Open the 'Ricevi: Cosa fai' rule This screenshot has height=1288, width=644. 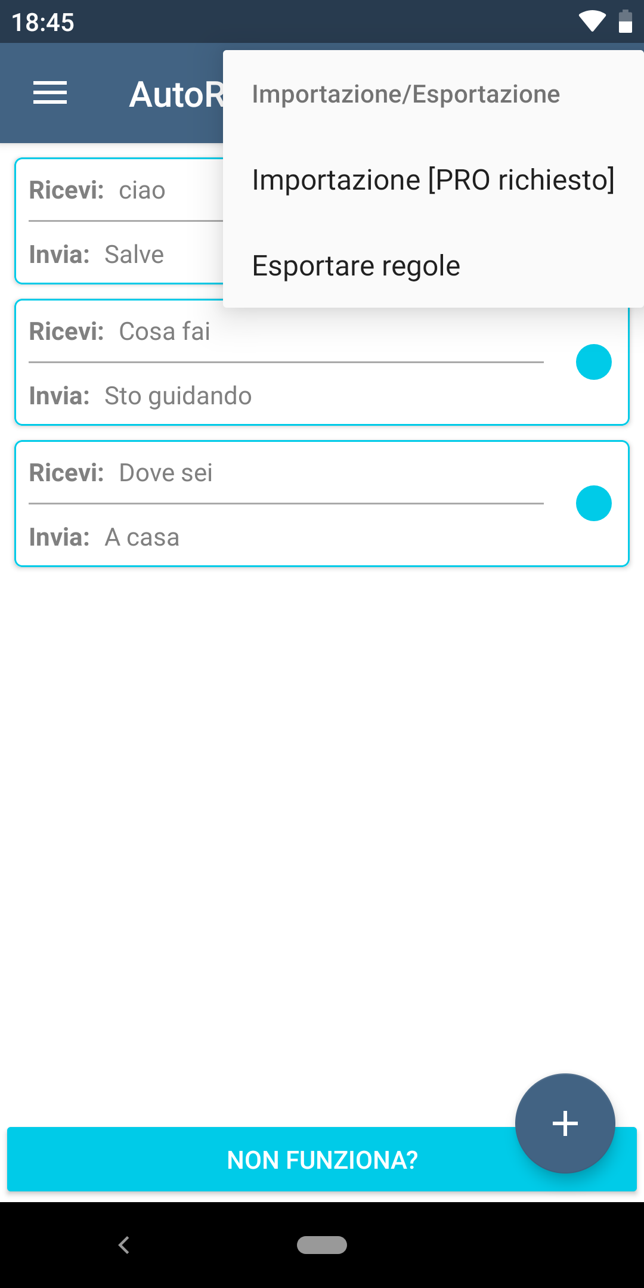[x=165, y=332]
